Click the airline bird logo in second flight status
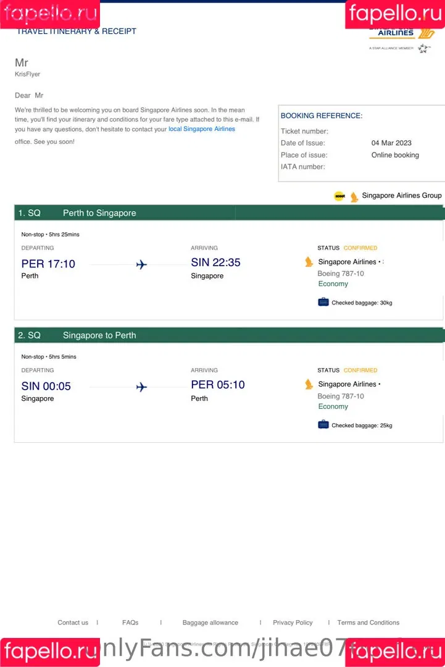The height and width of the screenshot is (667, 445). tap(309, 384)
